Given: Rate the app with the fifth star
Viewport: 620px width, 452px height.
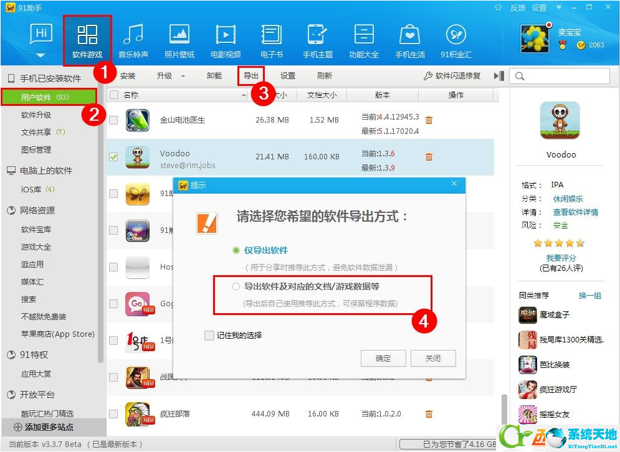Looking at the screenshot, I should (579, 243).
